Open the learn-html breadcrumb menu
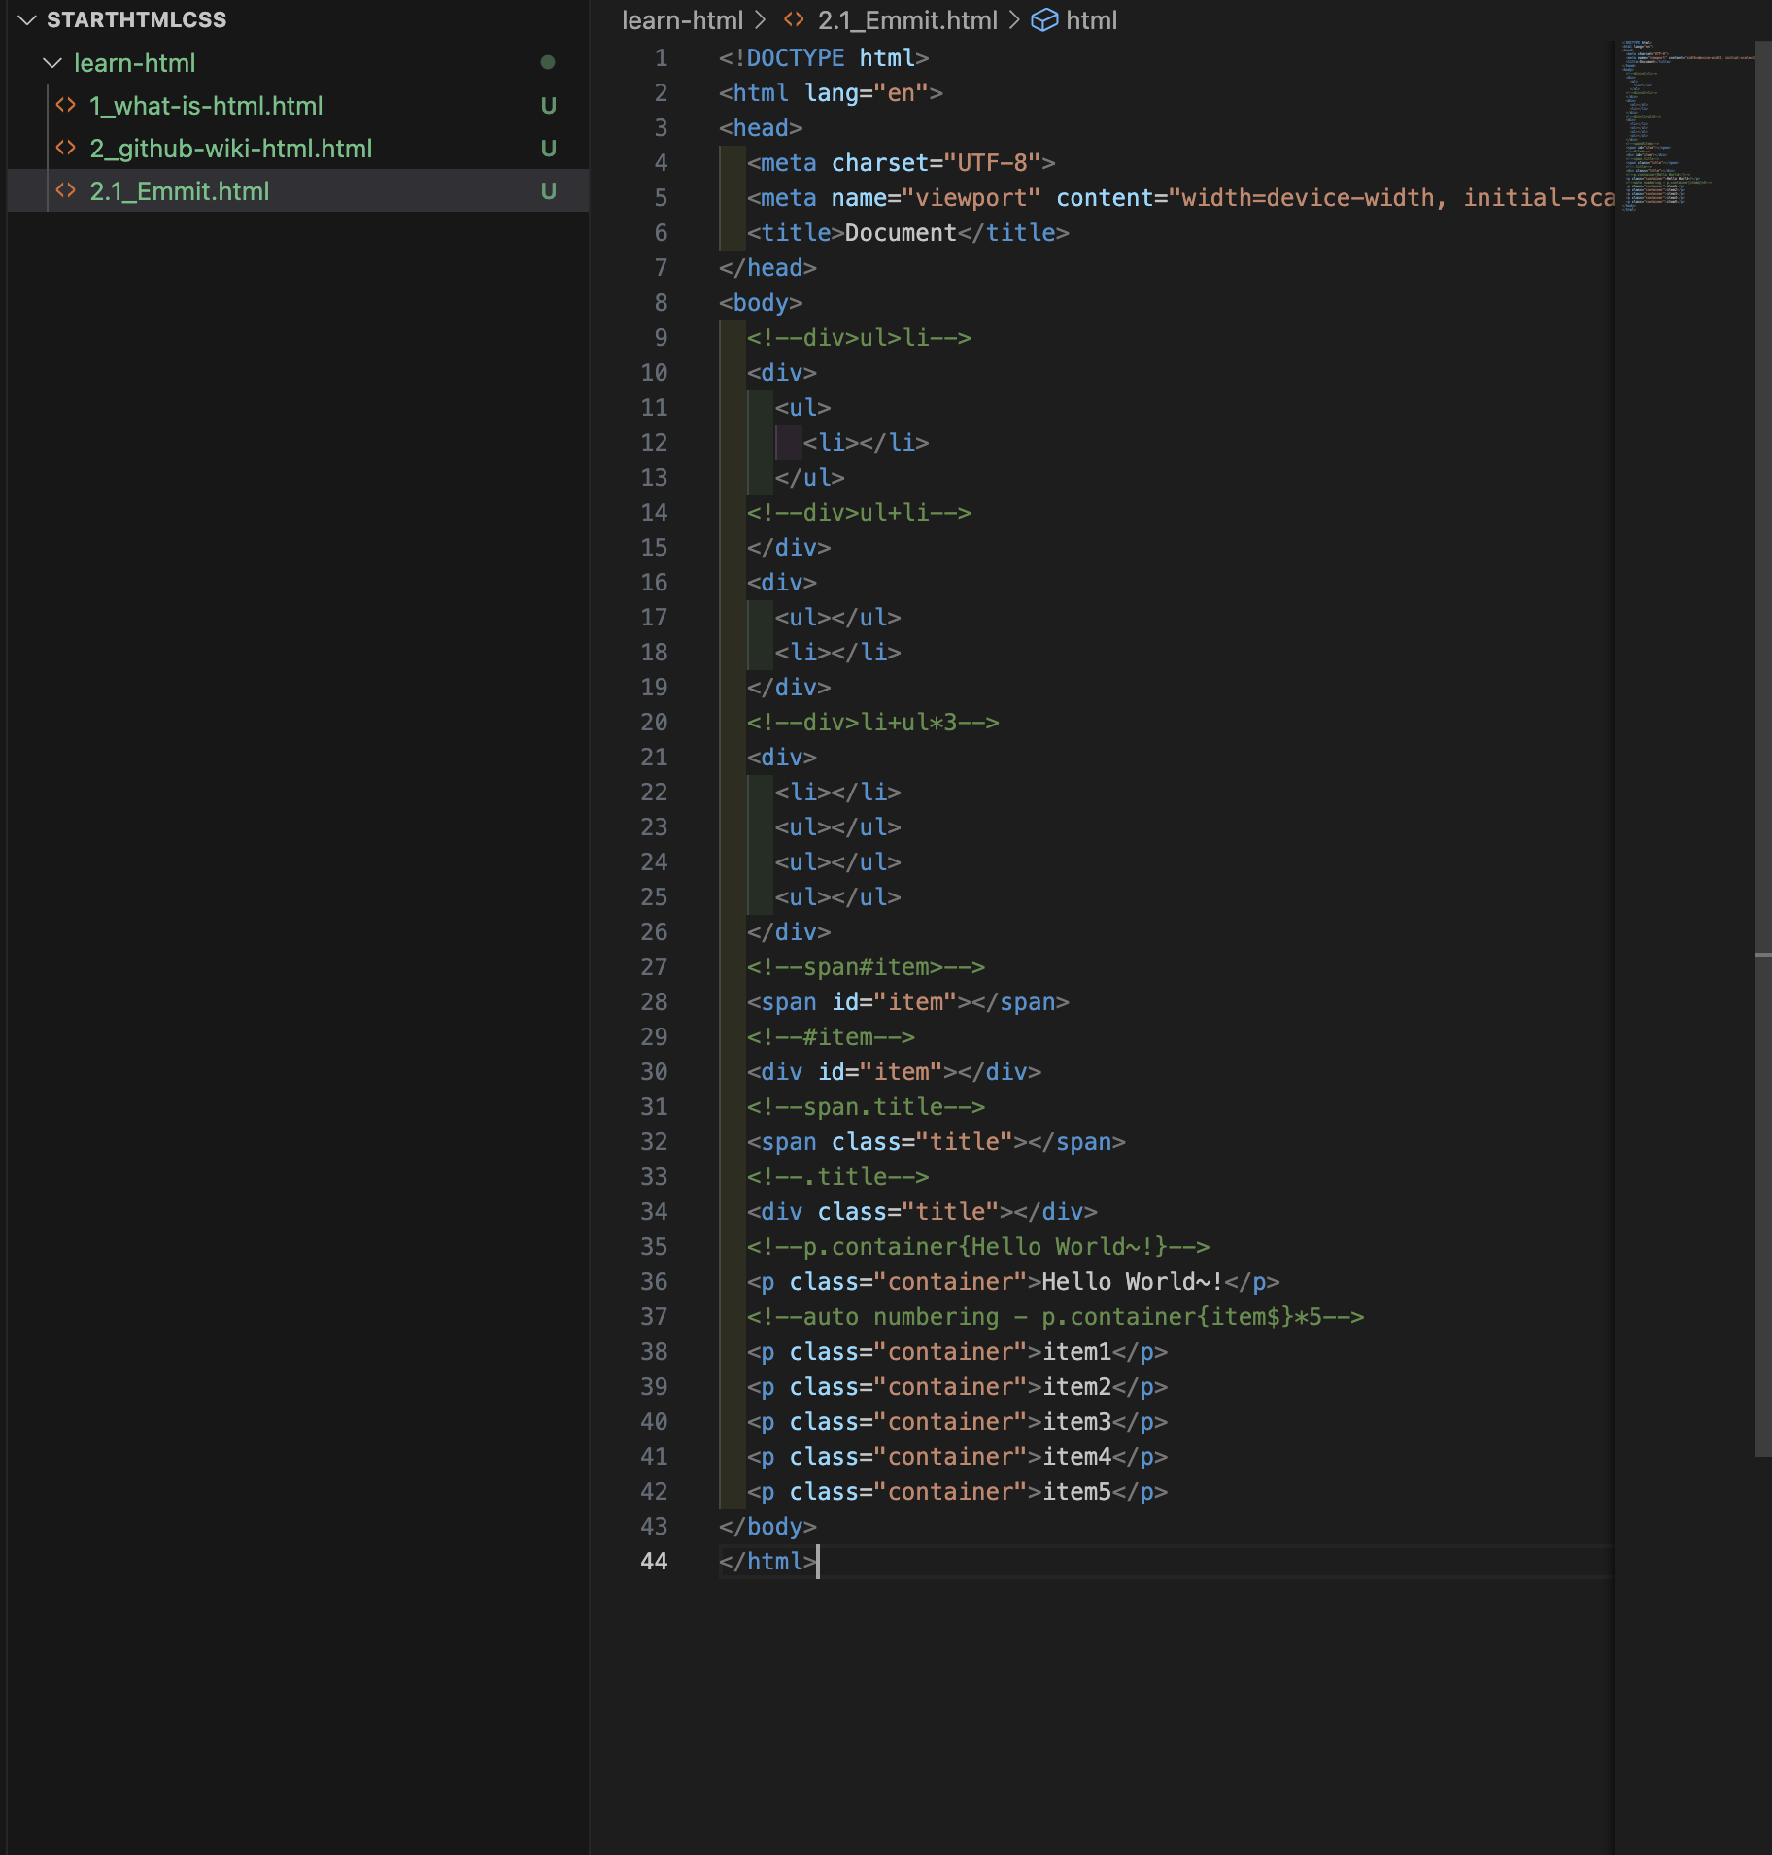 684,19
